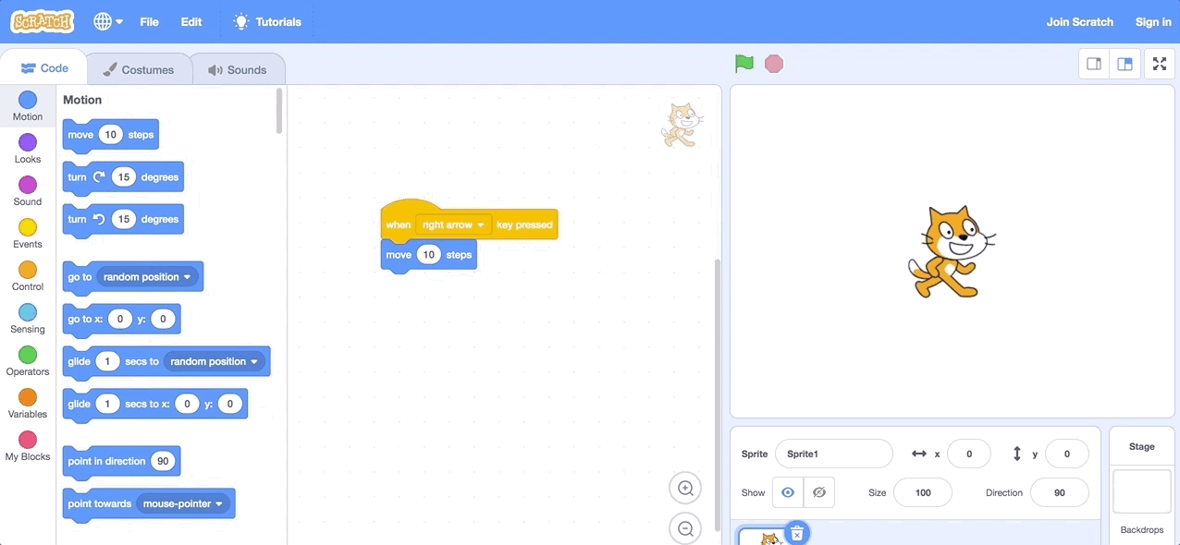1180x545 pixels.
Task: Select the Variables block category
Action: point(28,403)
